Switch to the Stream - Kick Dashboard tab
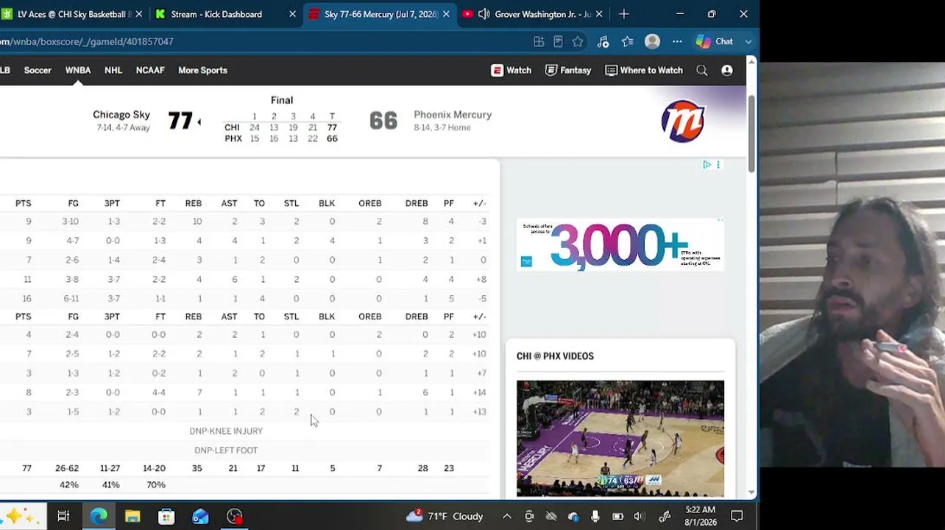 click(225, 14)
